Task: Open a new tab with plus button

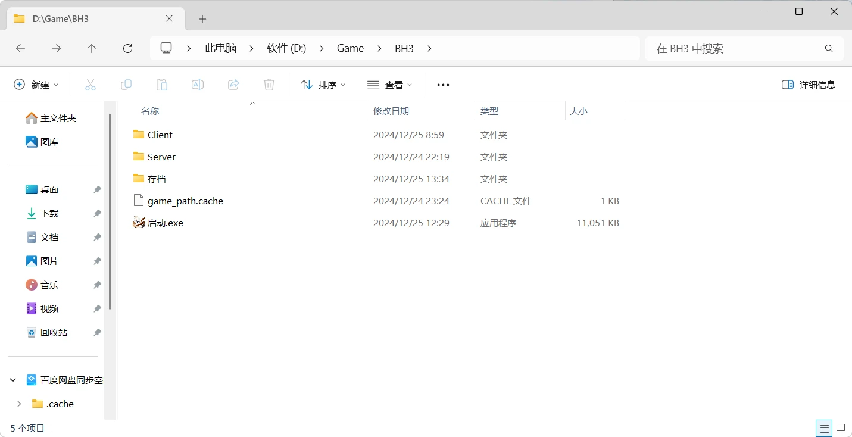Action: (x=202, y=19)
